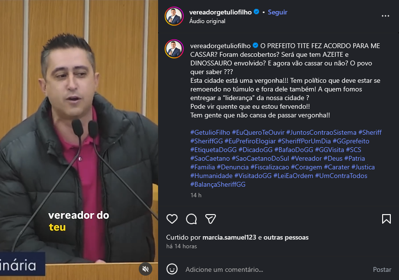Share the post via paper plane icon
The width and height of the screenshot is (399, 280).
tap(211, 219)
